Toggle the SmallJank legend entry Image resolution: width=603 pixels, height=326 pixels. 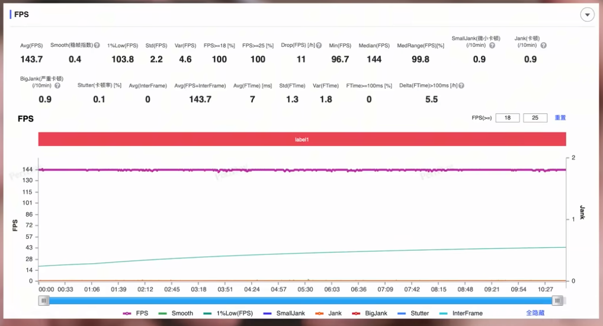click(x=283, y=313)
